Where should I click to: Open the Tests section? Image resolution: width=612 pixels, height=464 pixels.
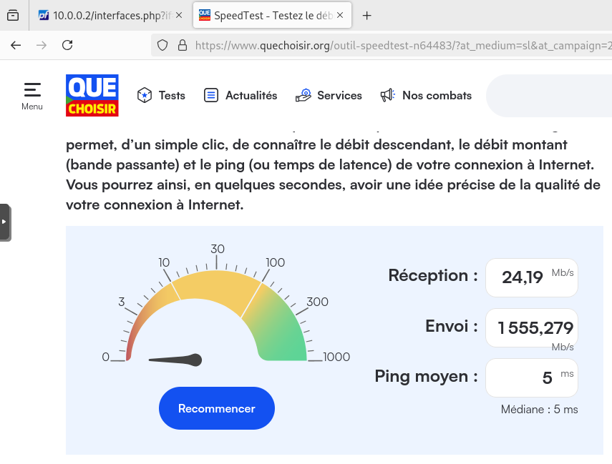coord(161,95)
